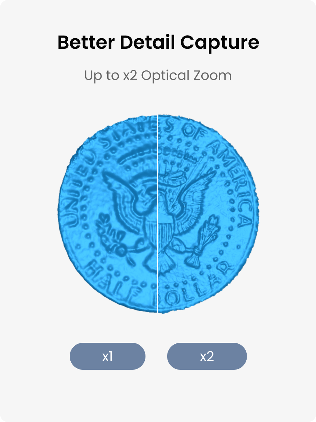The image size is (316, 422).
Task: Click the "Up to x2 Optical Zoom" subtitle
Action: click(x=158, y=75)
